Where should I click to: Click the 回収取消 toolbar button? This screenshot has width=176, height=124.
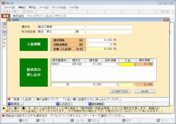27,12
